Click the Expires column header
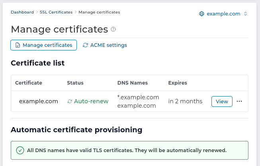The height and width of the screenshot is (166, 260). [178, 83]
